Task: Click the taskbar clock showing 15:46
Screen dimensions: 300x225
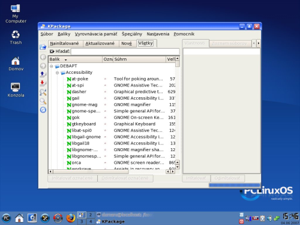Action: (290, 217)
